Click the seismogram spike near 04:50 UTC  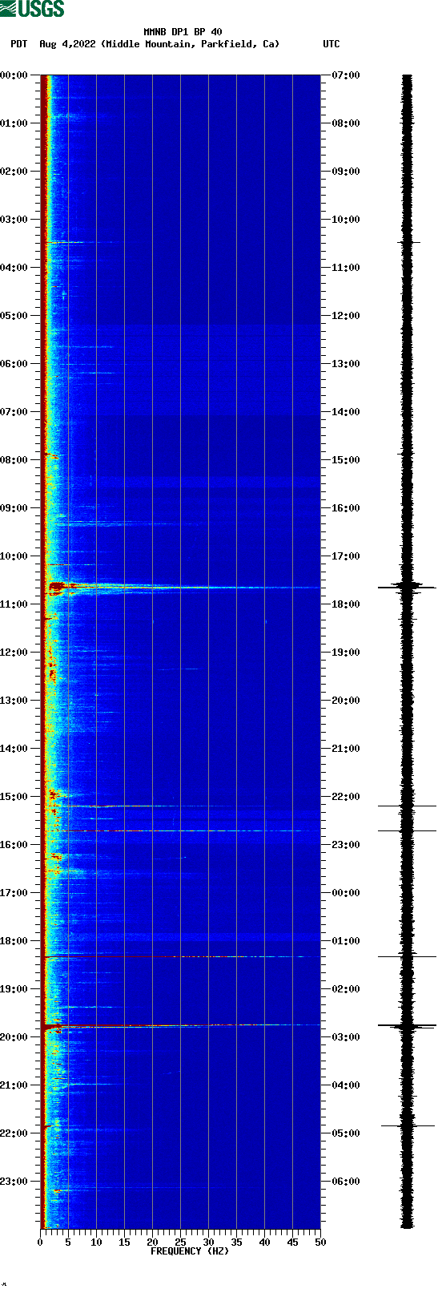(408, 1125)
